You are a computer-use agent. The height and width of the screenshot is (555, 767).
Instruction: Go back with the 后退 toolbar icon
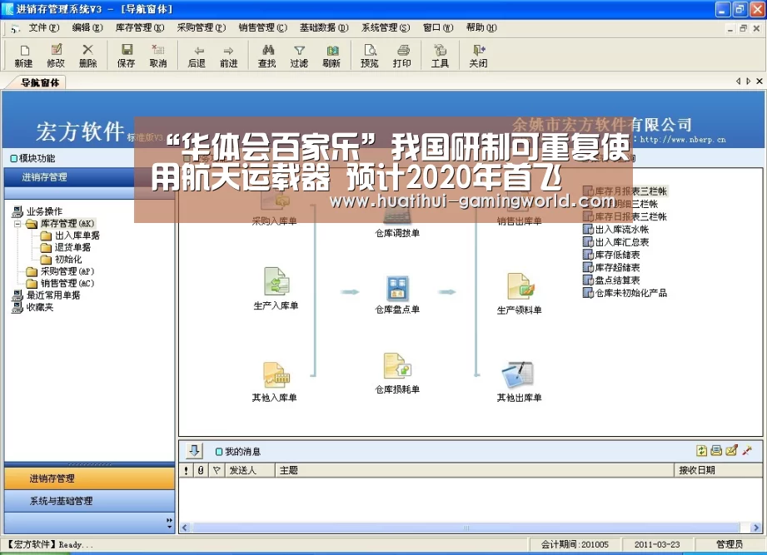tap(197, 55)
